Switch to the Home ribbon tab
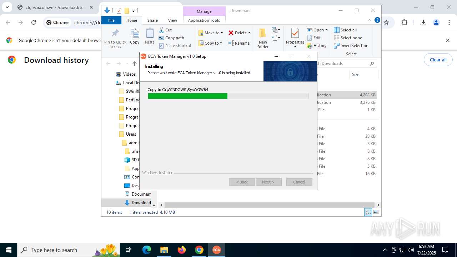 click(x=131, y=20)
